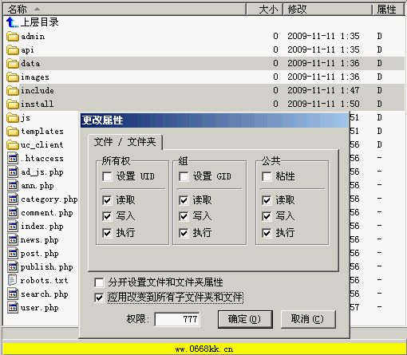
Task: Click the include row's date 2009-11-11 1:47
Action: click(323, 90)
